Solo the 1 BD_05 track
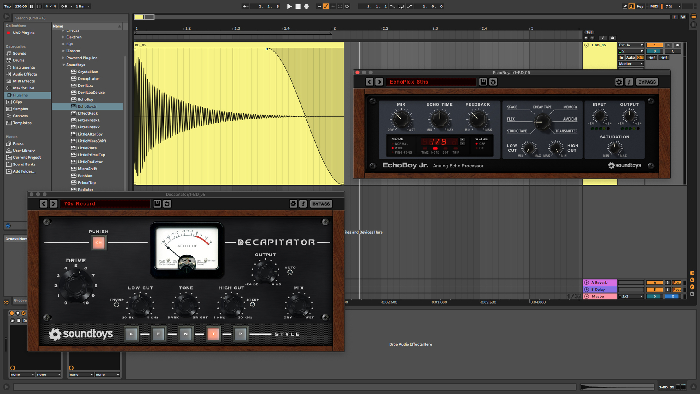The height and width of the screenshot is (394, 700). [x=668, y=45]
